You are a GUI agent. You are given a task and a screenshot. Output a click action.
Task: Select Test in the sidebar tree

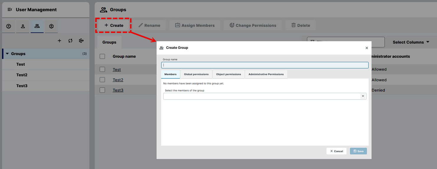[x=21, y=64]
